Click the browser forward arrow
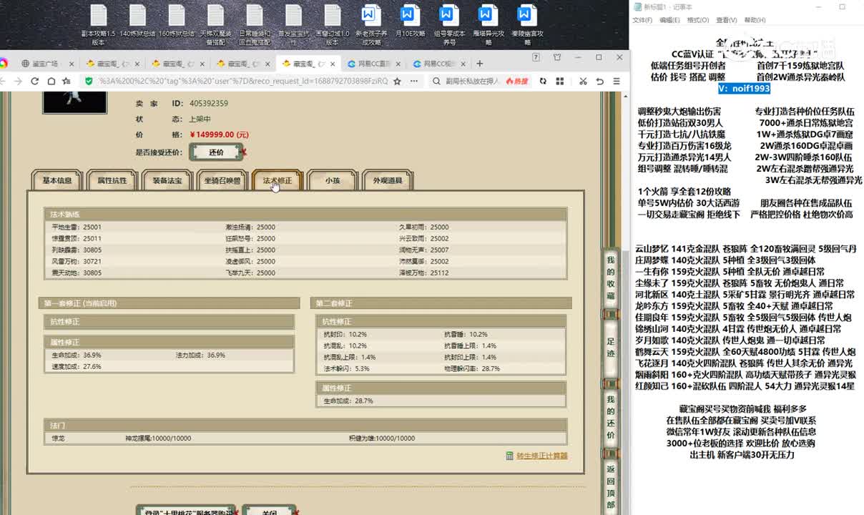This screenshot has width=864, height=515. [x=18, y=82]
